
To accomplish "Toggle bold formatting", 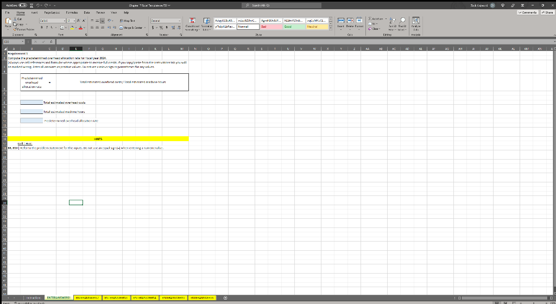I will 41,27.
